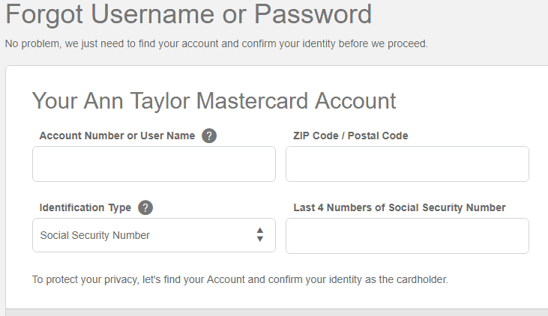Click the down triangle in Identification Type selector
This screenshot has height=316, width=548.
(x=259, y=239)
